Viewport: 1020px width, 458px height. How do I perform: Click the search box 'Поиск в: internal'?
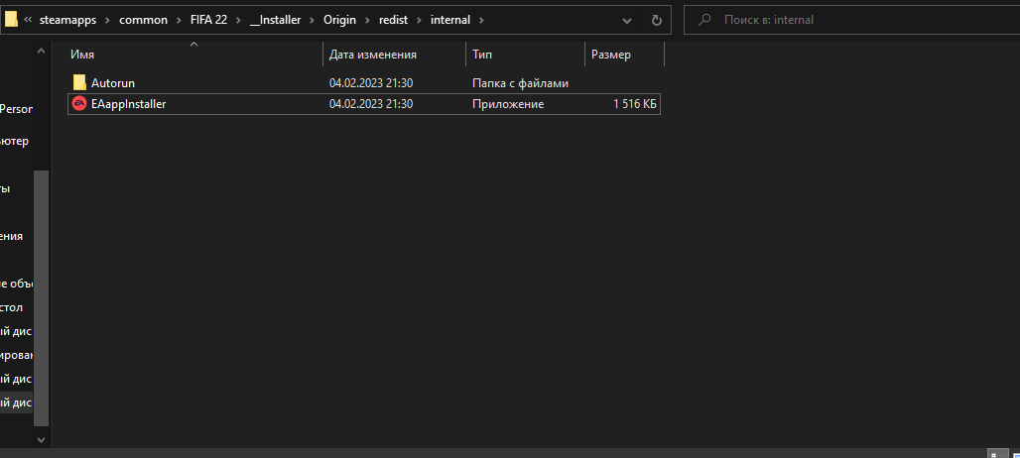pos(851,20)
